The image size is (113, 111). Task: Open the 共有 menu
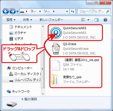28,20
